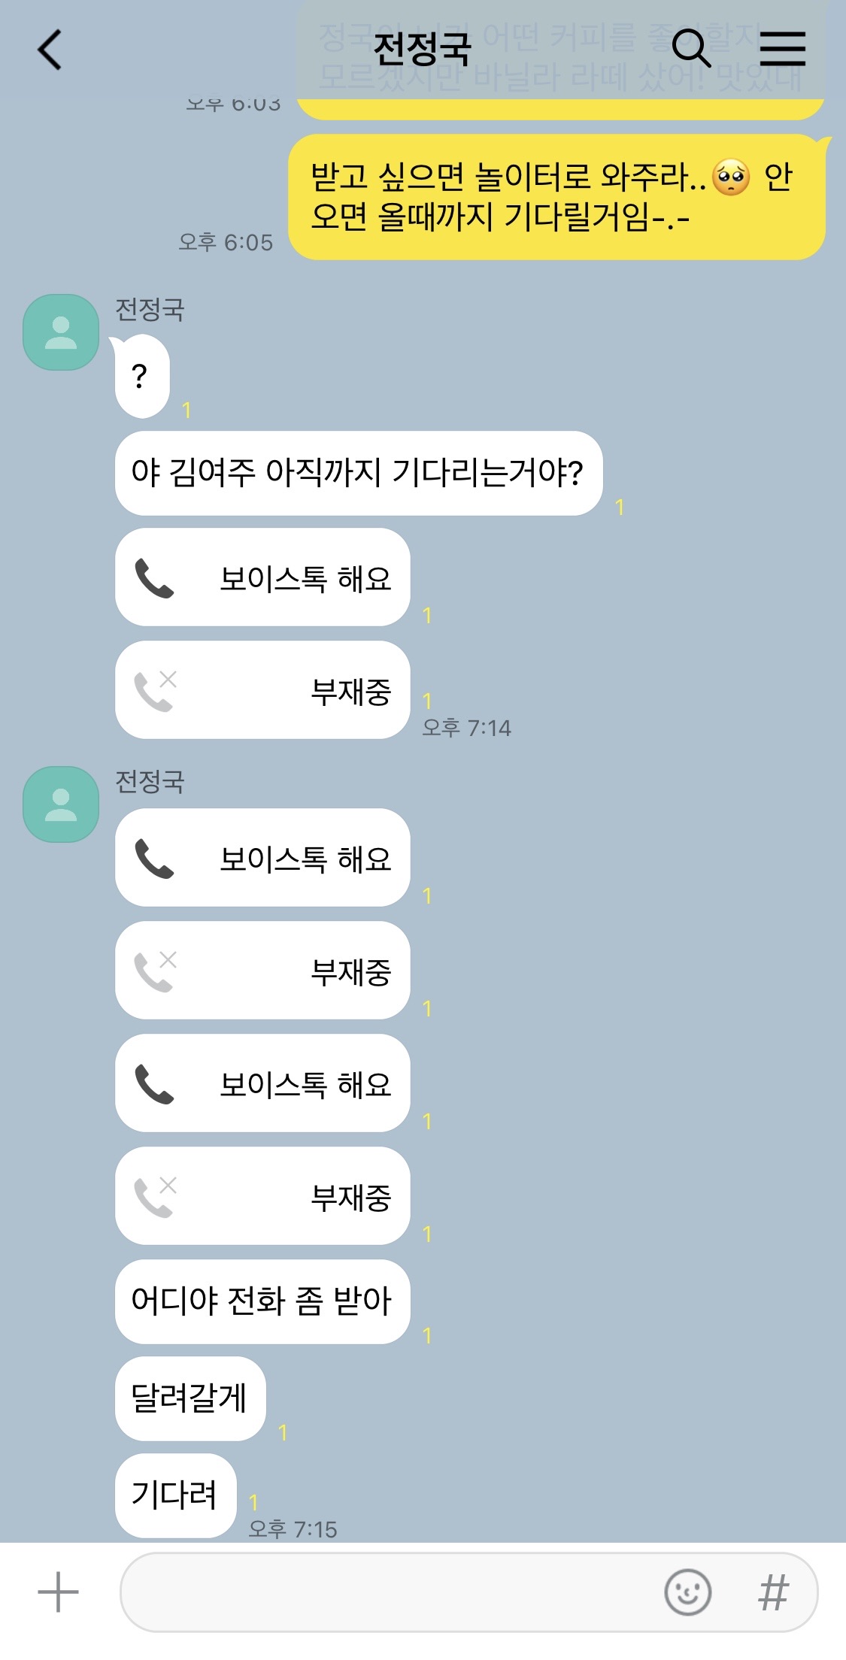Tap the hashtag search icon
This screenshot has width=846, height=1660.
[773, 1592]
